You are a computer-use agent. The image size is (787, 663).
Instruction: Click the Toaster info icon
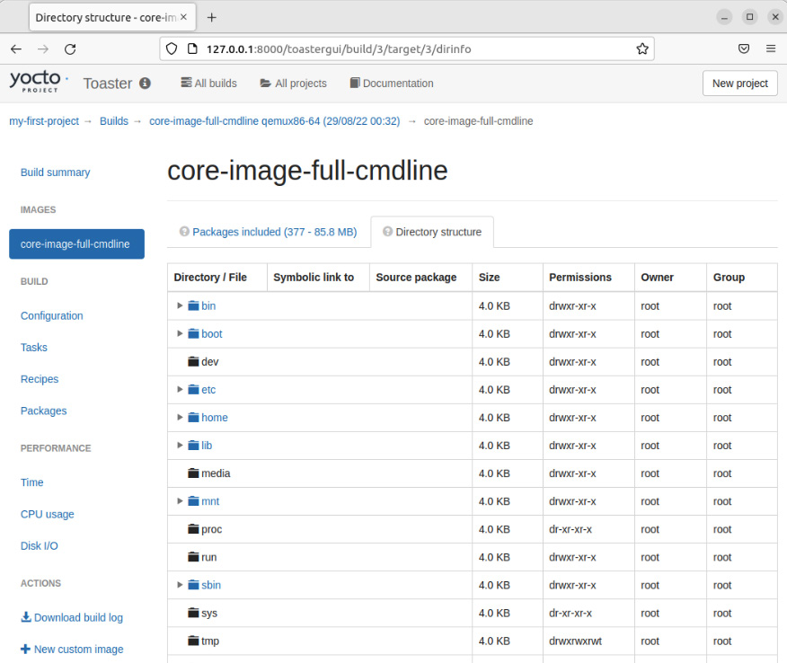click(x=145, y=84)
